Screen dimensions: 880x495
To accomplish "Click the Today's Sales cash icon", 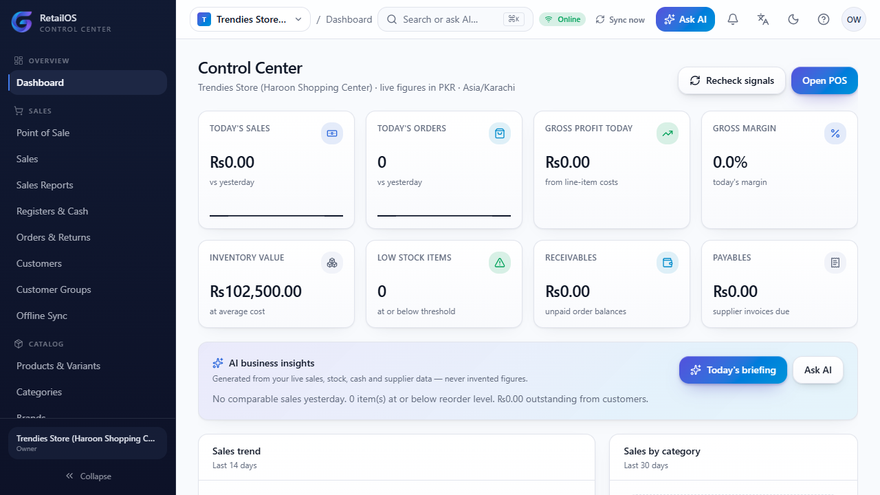I will point(332,133).
